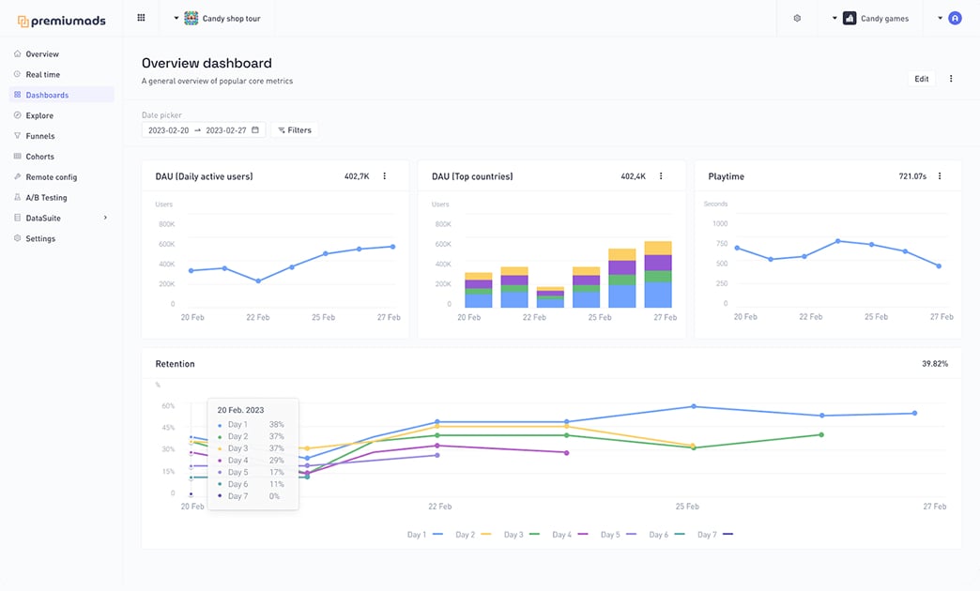The height and width of the screenshot is (591, 980).
Task: Open DAU Top countries options menu
Action: pos(661,176)
